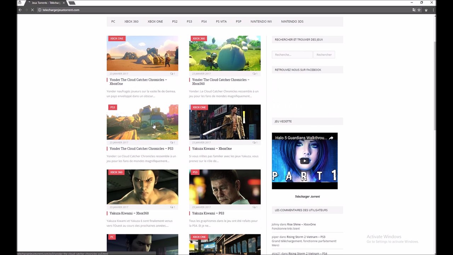Open the Rising Storm 2 Vietnam – PS4 comment link

click(x=308, y=254)
